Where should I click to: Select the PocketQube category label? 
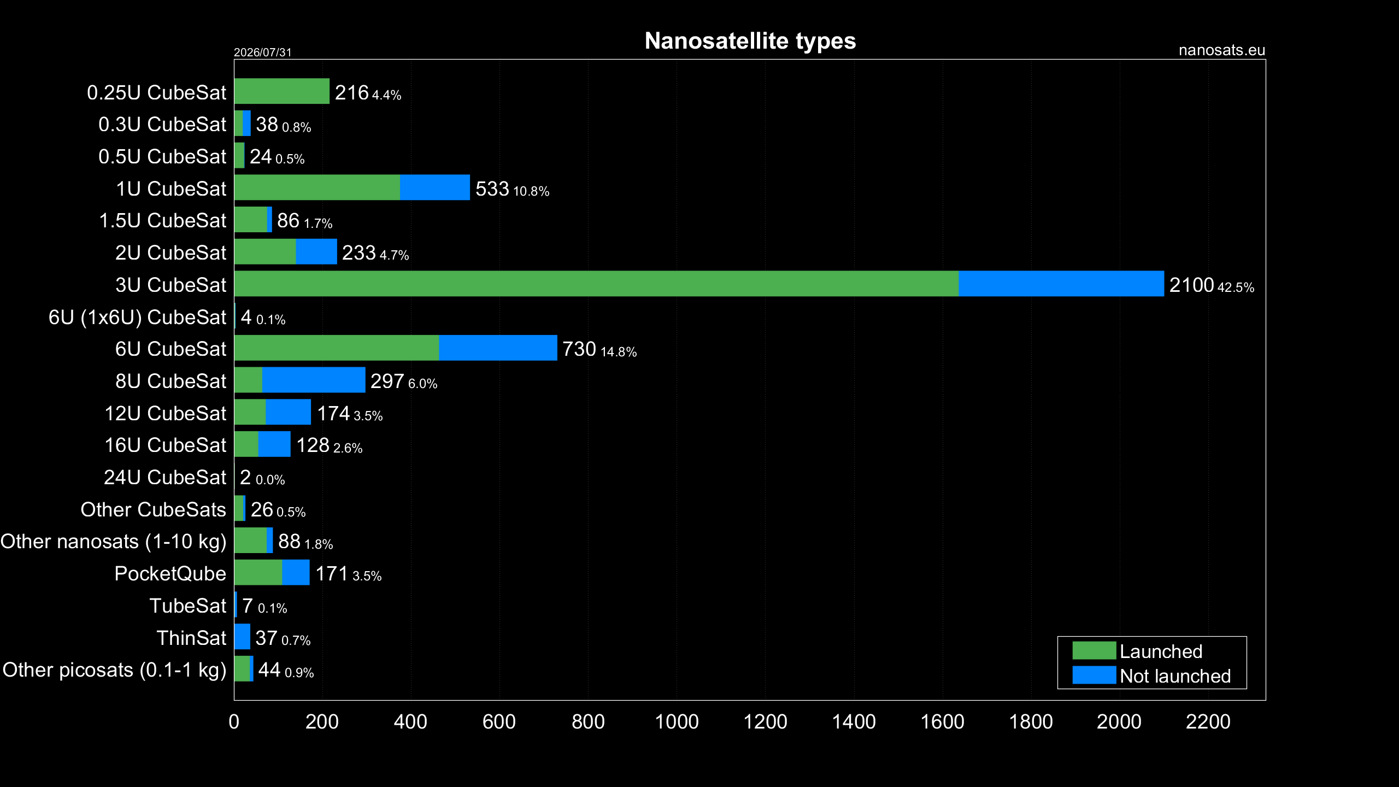pyautogui.click(x=170, y=573)
